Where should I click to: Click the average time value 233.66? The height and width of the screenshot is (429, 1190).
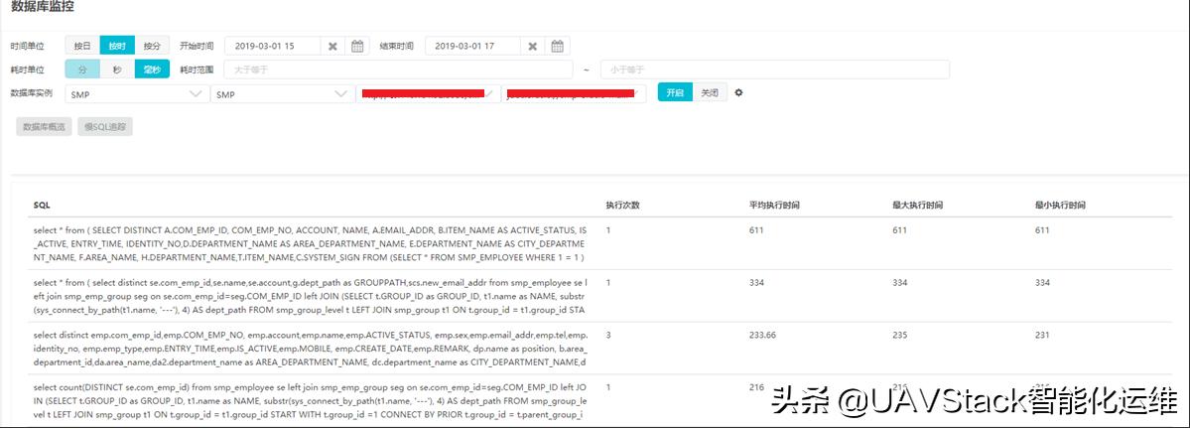762,335
